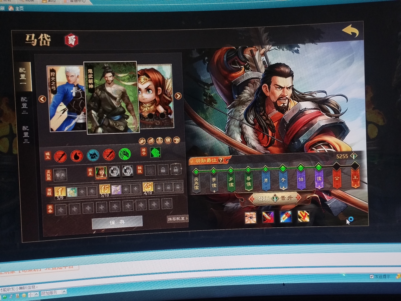
Task: Select the 公 red rank banner
Action: coord(337,178)
